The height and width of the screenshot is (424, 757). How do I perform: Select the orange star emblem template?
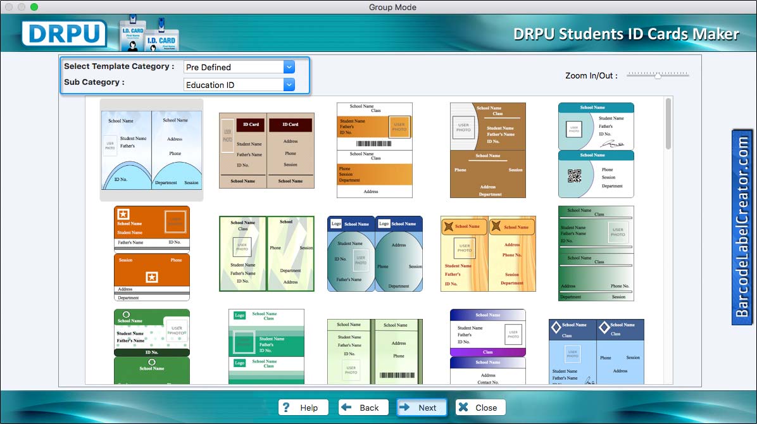152,254
